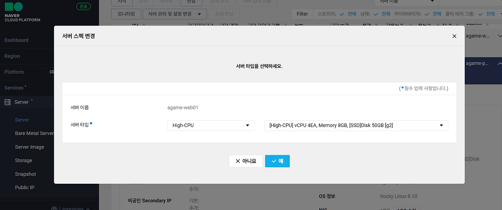502x210 pixels.
Task: Open the High-CPU server type dropdown
Action: tap(211, 125)
